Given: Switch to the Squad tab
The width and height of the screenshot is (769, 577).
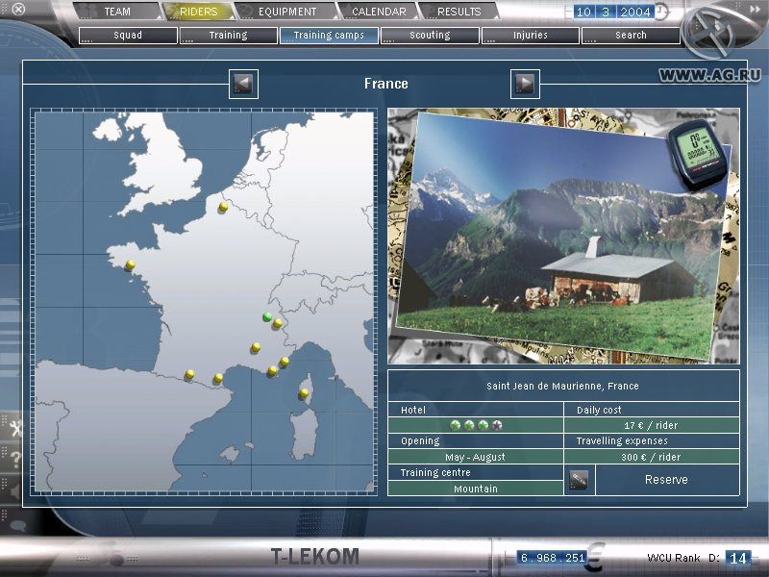Looking at the screenshot, I should point(128,36).
